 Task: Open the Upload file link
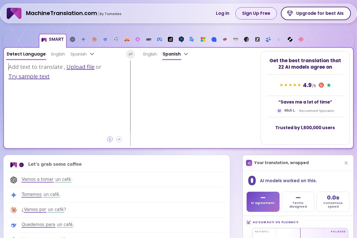pyautogui.click(x=80, y=67)
